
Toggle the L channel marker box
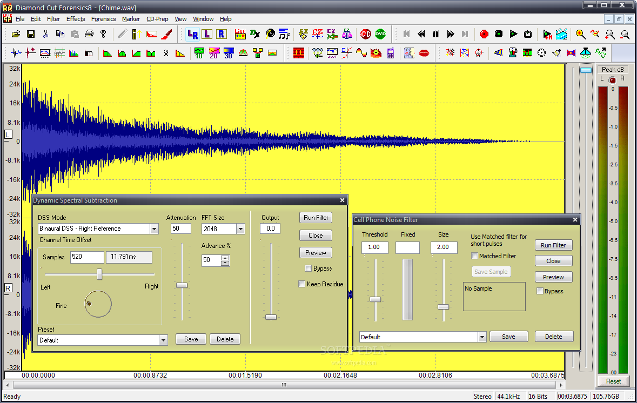coord(8,135)
